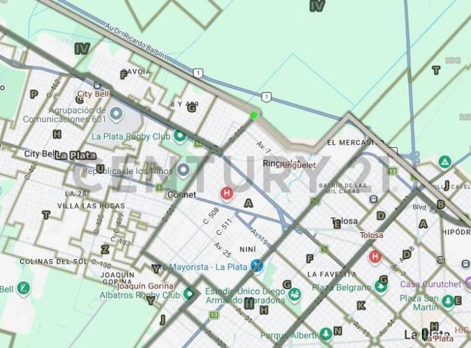Select the 'Av. 25' street label
Viewport: 471px width, 348px height.
point(222,250)
